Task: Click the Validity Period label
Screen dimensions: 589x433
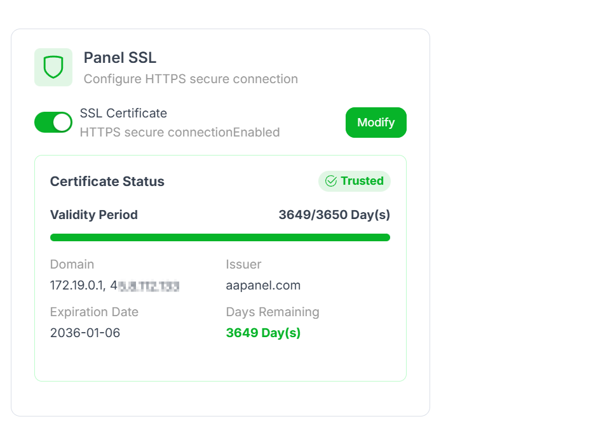Action: pyautogui.click(x=94, y=215)
